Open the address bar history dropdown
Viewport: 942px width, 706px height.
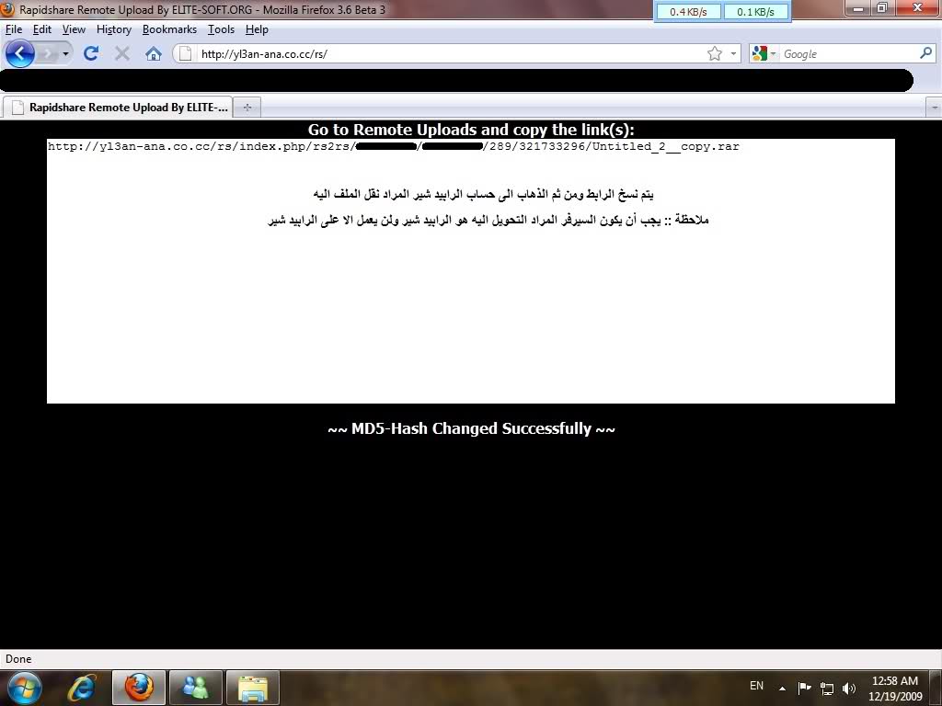[x=733, y=53]
